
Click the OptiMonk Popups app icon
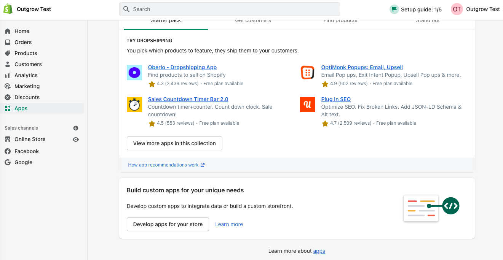point(308,73)
